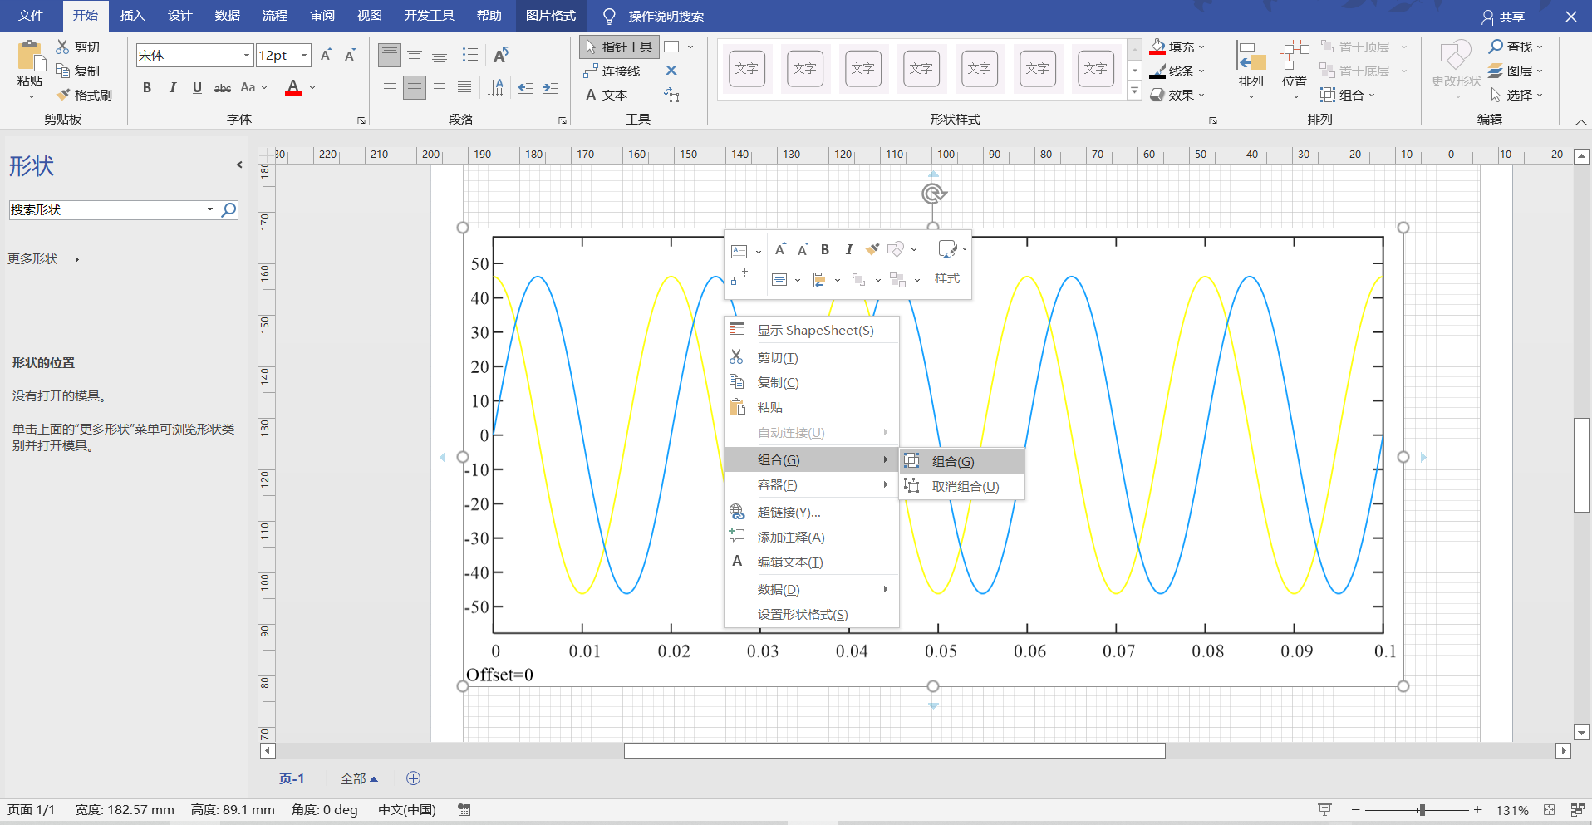Select the Format Painter (格式刷) tool
The width and height of the screenshot is (1592, 825).
[x=84, y=95]
